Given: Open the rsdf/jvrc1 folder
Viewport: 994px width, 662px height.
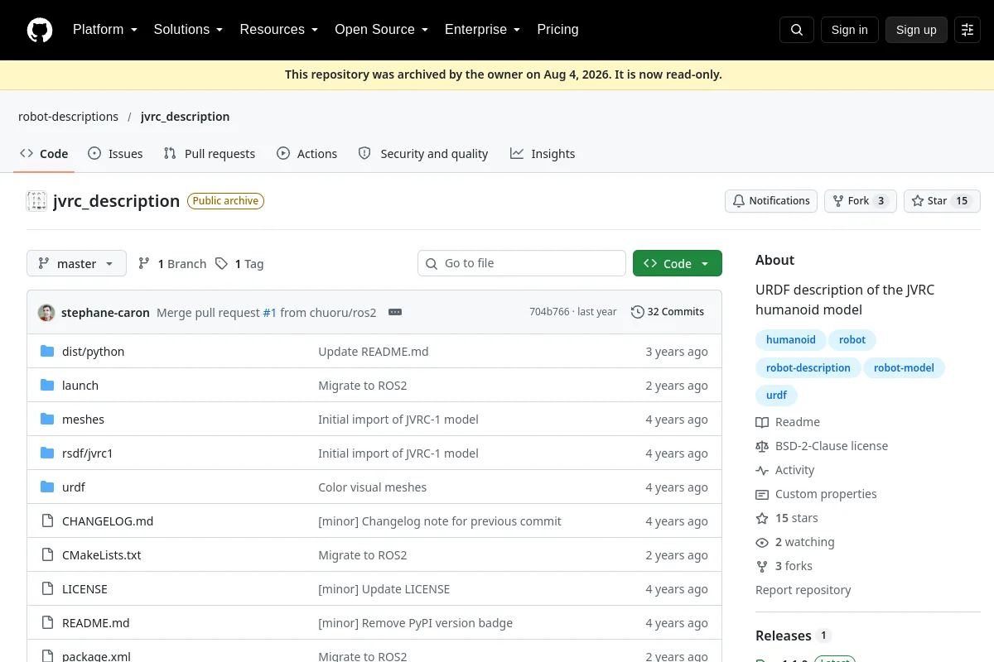Looking at the screenshot, I should 87,453.
